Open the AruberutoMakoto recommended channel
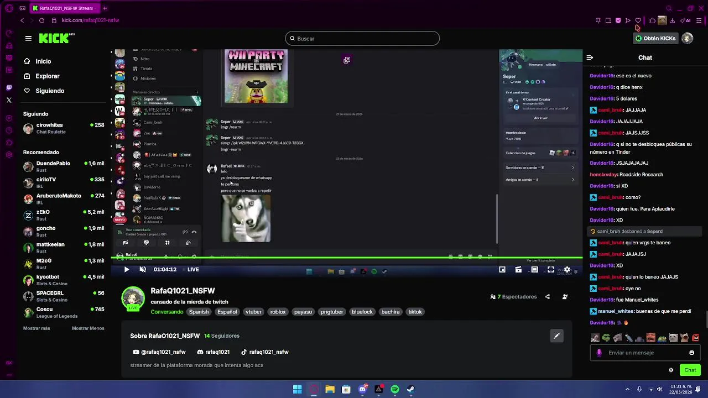 click(x=64, y=199)
